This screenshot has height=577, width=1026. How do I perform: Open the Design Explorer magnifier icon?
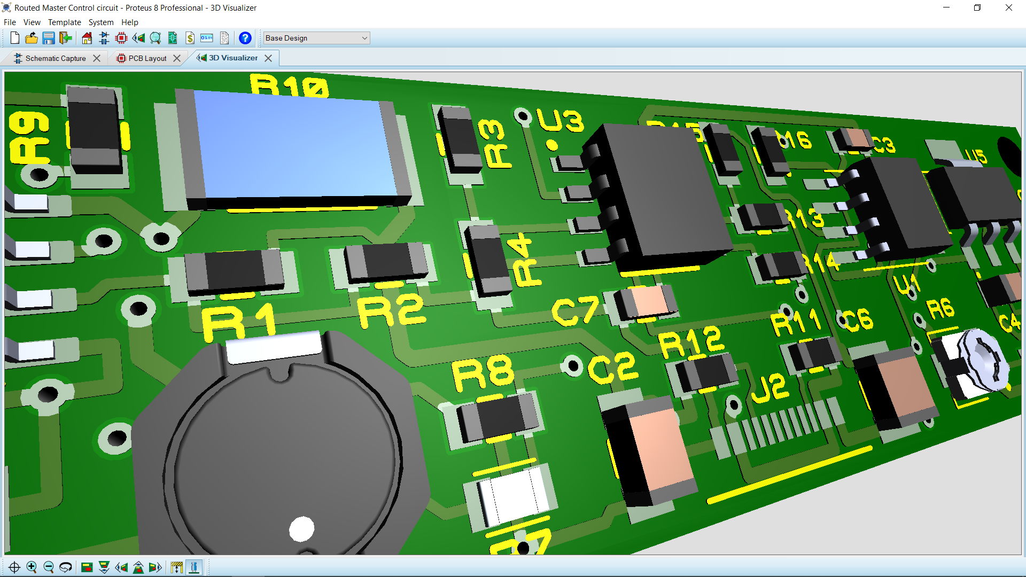pos(155,38)
